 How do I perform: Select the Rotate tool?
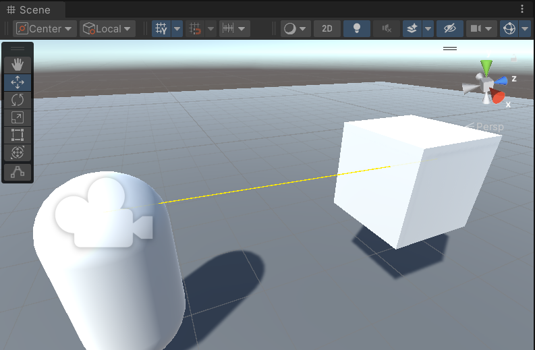coord(18,100)
